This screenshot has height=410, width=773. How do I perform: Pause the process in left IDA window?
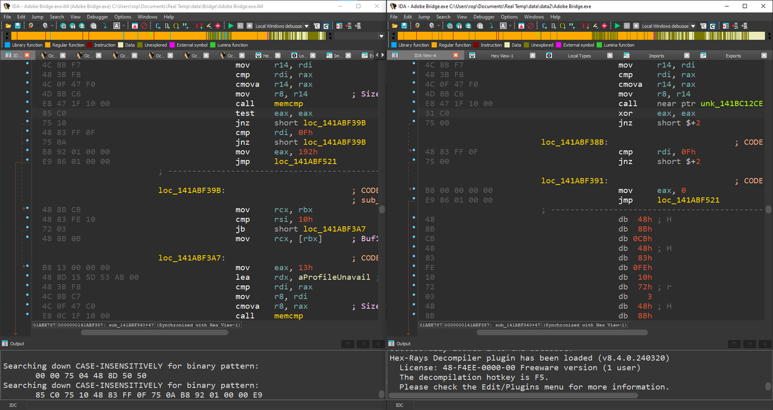click(x=240, y=26)
